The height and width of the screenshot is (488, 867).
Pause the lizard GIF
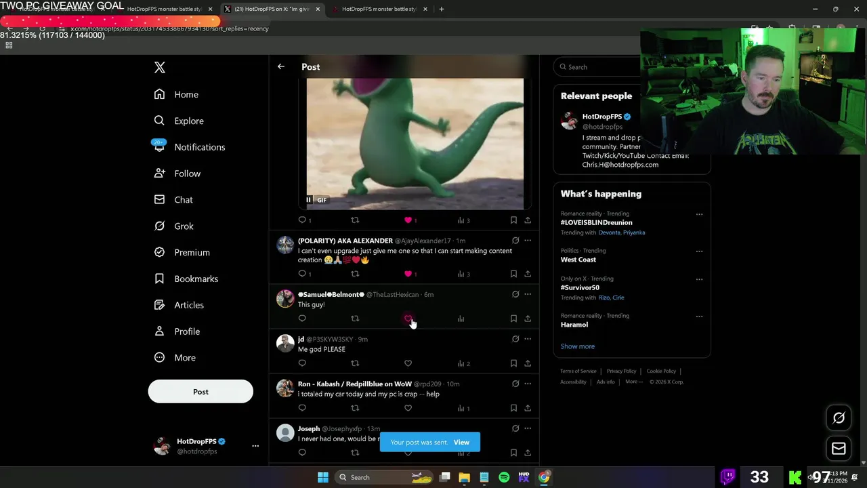(309, 200)
